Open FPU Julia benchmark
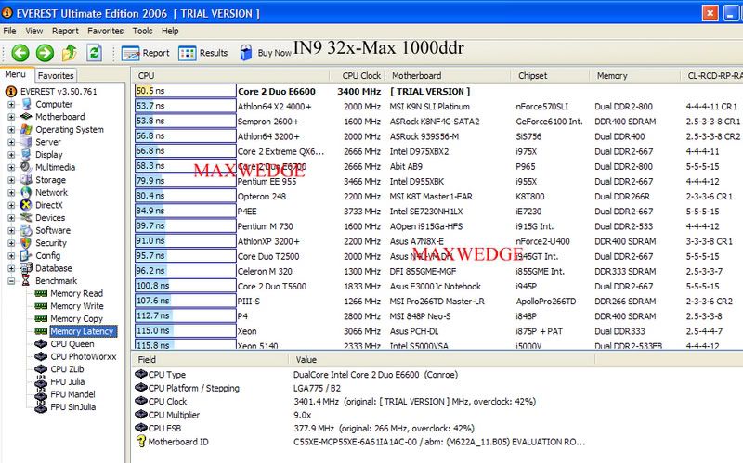Screen dimensions: 743x463 (67, 382)
